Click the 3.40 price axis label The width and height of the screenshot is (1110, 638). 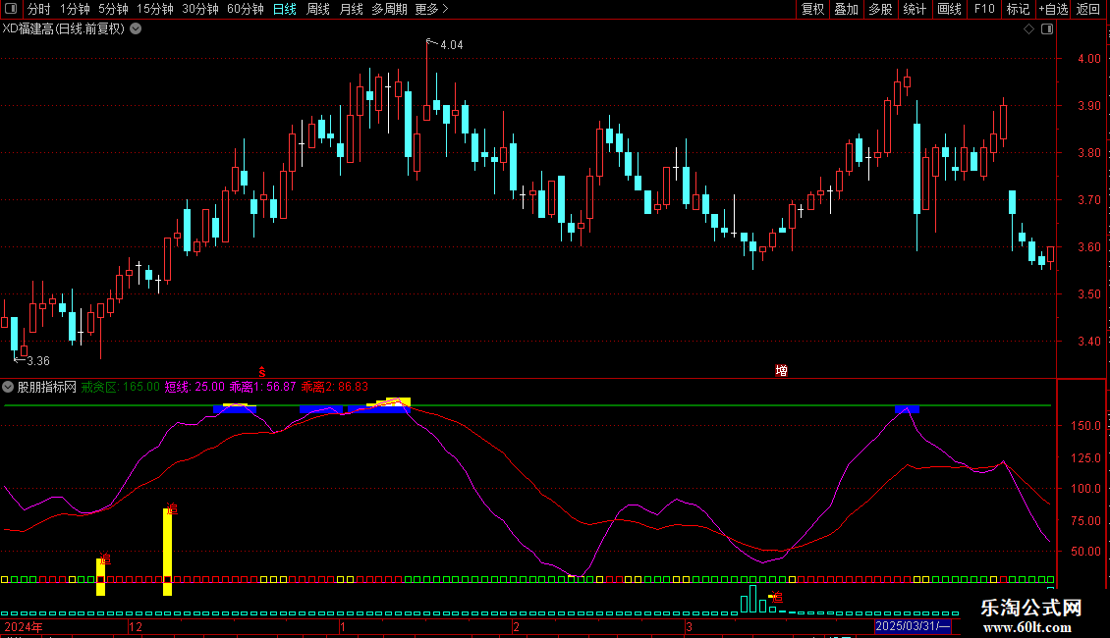click(1088, 342)
